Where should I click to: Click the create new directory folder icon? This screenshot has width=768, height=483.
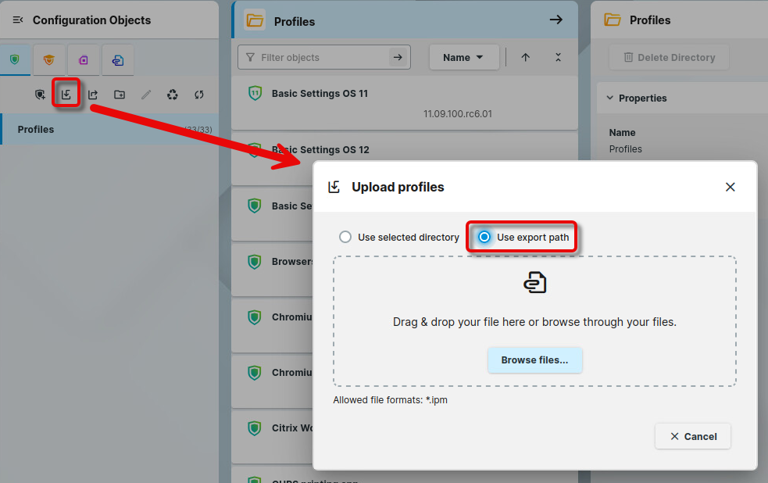coord(120,95)
